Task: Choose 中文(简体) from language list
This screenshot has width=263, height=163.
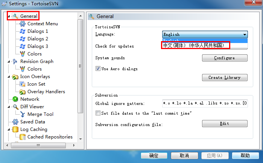Action: pos(205,45)
